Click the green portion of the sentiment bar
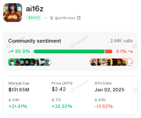Image resolution: width=141 pixels, height=118 pixels. (69, 51)
